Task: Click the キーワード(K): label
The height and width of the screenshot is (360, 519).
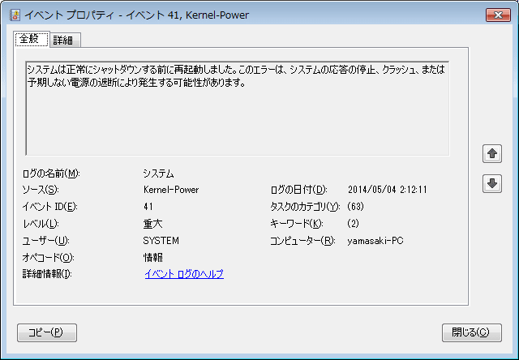Action: coord(297,224)
